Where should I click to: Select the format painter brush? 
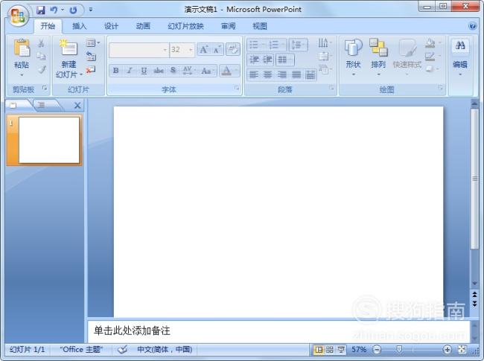42,69
